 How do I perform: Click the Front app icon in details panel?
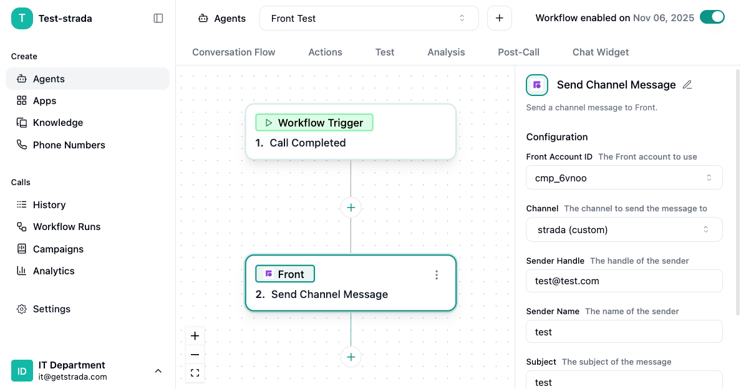(537, 85)
